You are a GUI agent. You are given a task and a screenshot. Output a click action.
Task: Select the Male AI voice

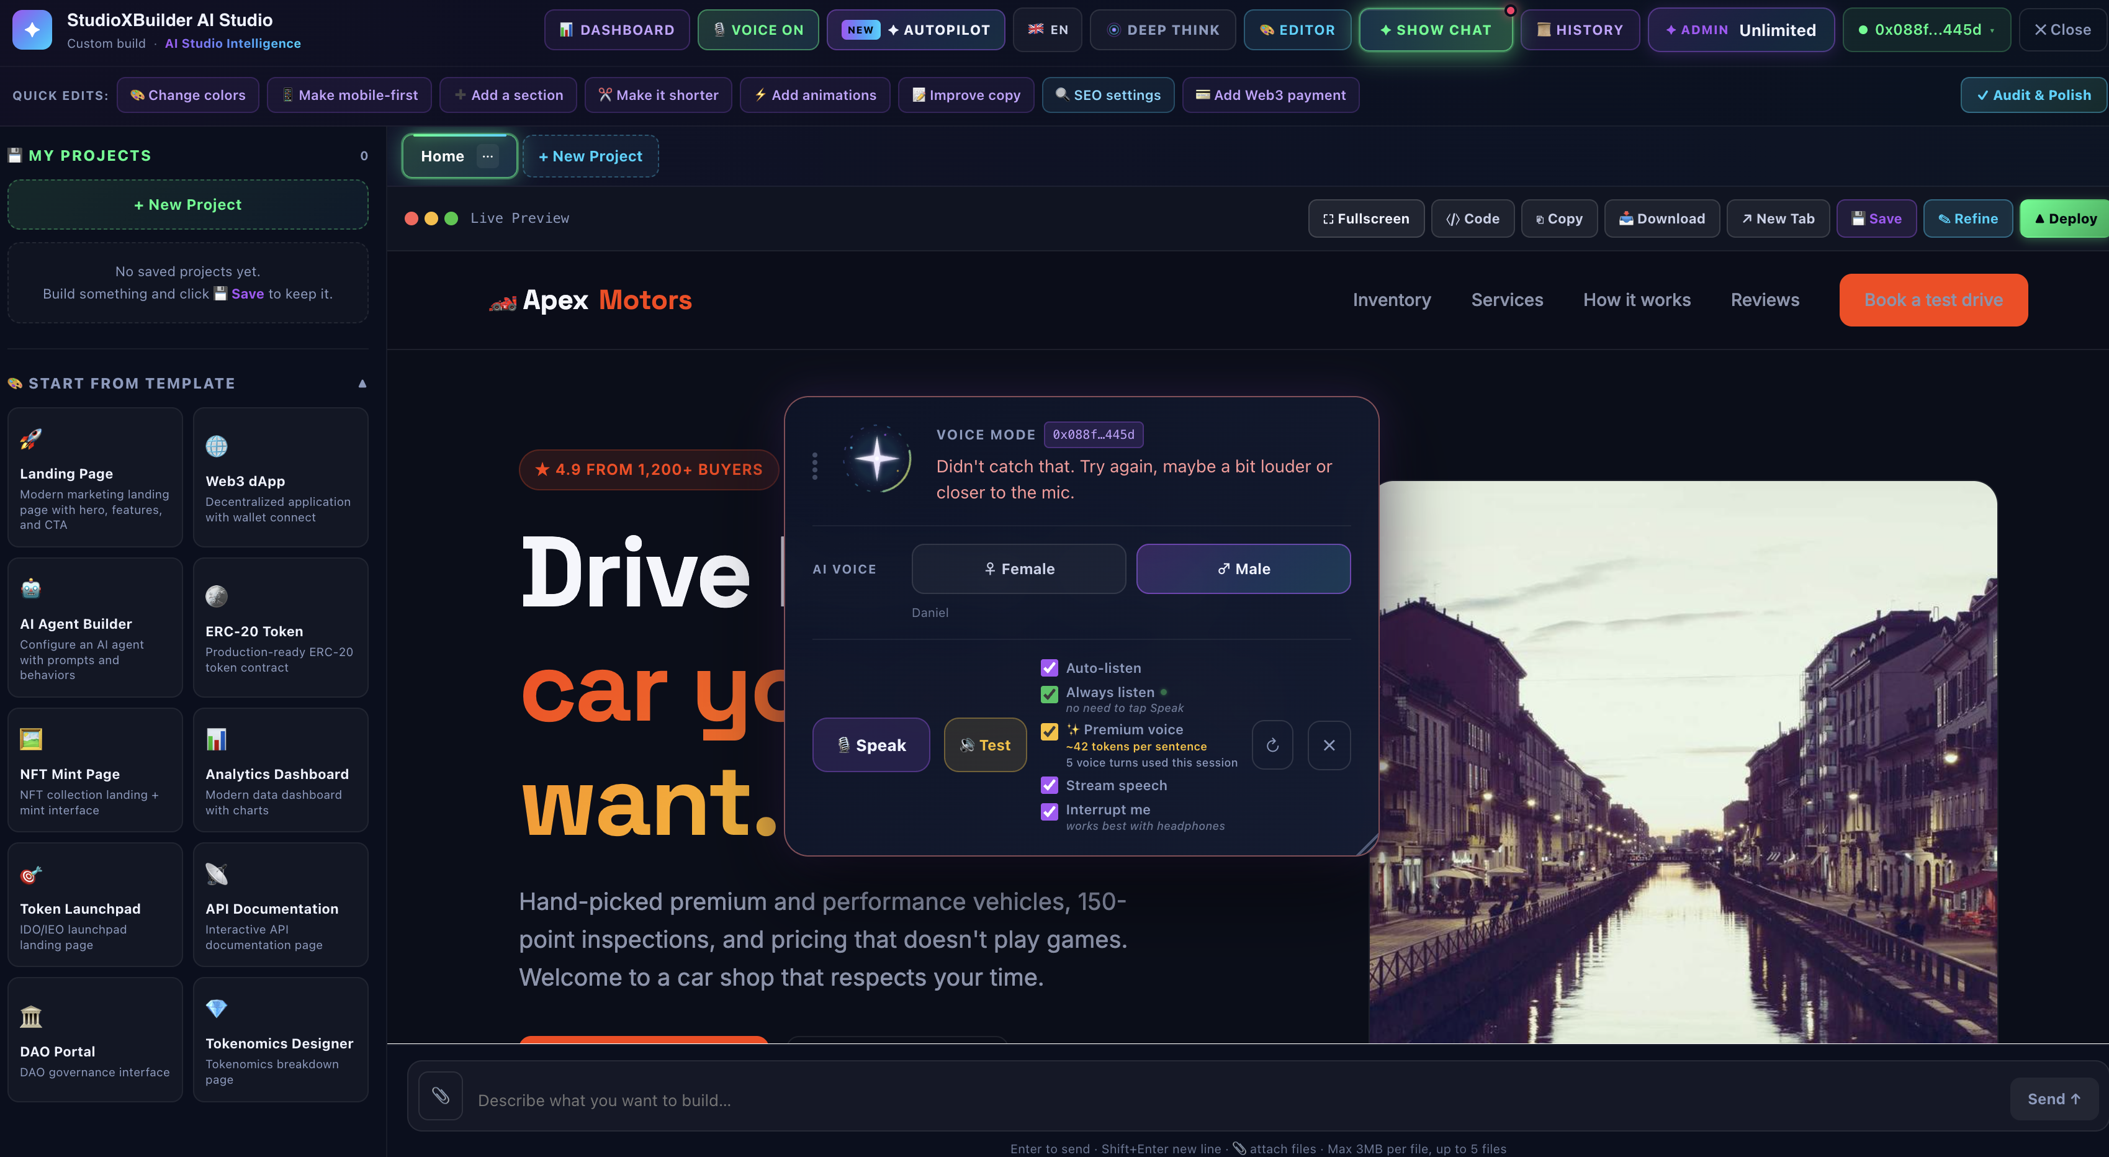pos(1244,569)
